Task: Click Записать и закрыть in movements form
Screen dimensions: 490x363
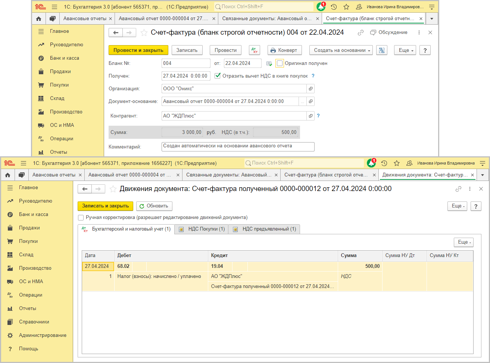Action: point(106,206)
